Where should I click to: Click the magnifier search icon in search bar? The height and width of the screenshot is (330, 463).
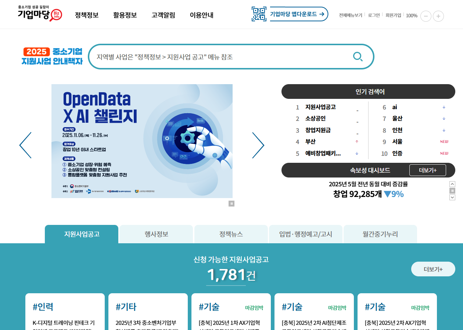(358, 57)
